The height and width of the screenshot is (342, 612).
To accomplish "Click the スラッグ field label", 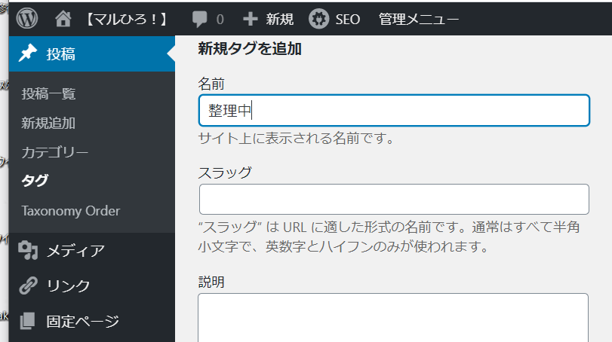I will tap(225, 173).
